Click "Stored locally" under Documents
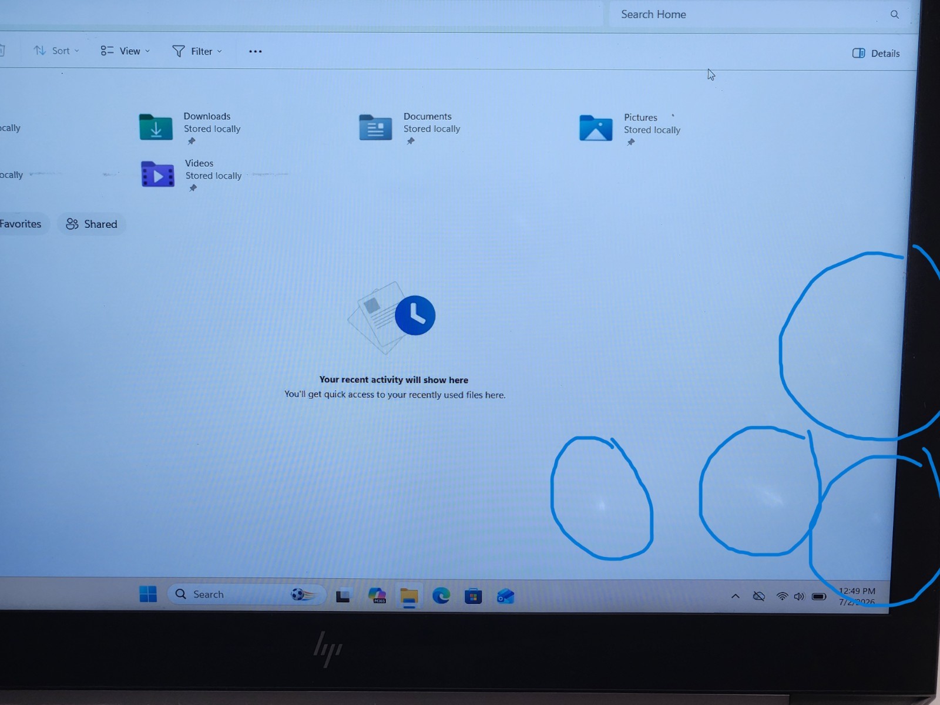The width and height of the screenshot is (940, 705). 432,129
